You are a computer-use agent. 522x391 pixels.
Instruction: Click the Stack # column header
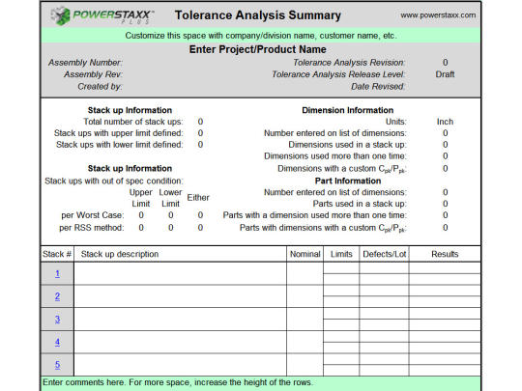(57, 254)
